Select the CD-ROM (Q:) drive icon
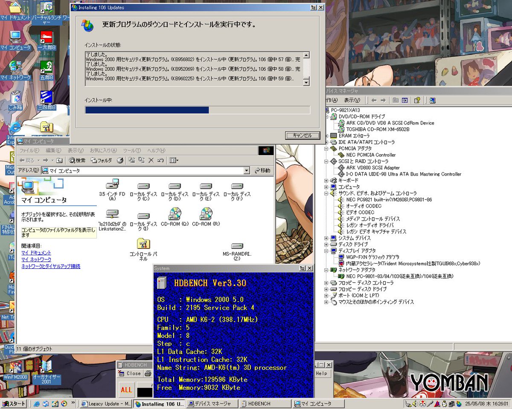The width and height of the screenshot is (512, 409). click(175, 217)
